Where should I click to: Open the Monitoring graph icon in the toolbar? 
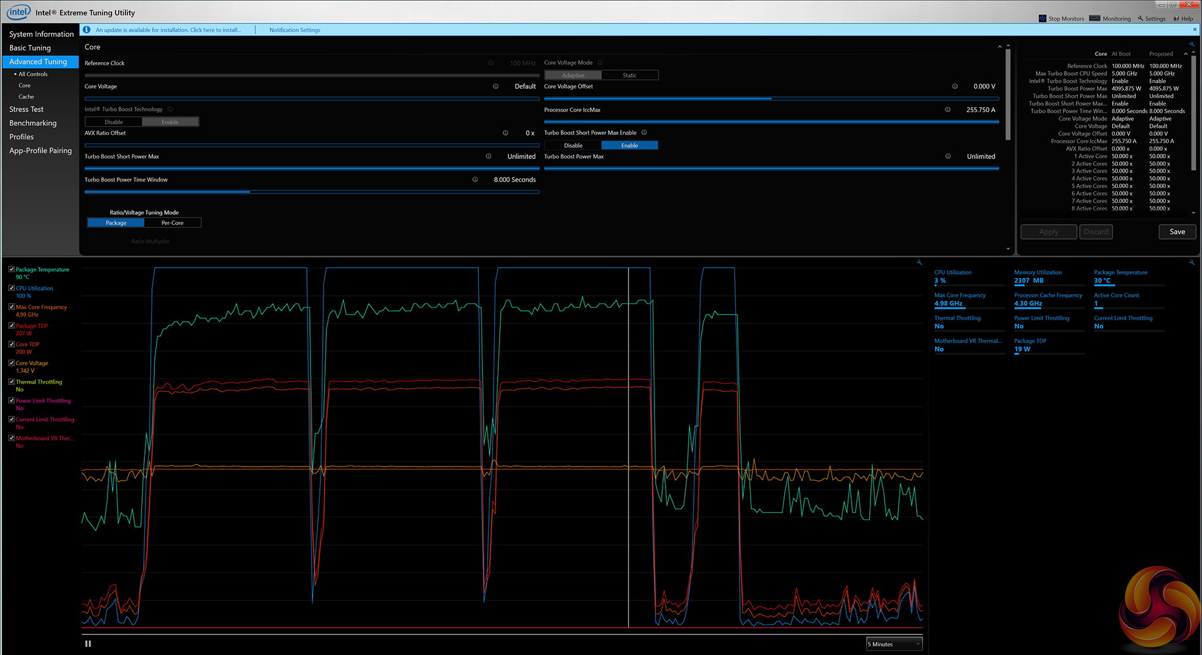click(1095, 18)
